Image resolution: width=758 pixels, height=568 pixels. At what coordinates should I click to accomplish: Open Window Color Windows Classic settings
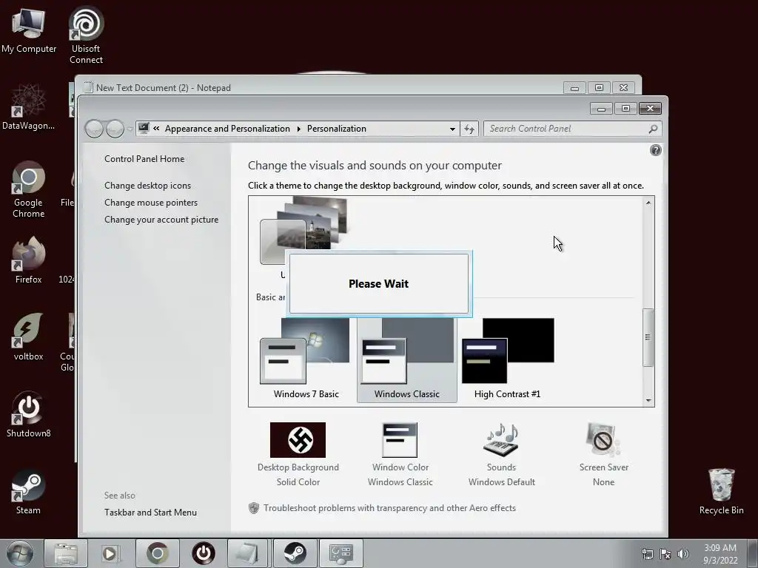(x=400, y=455)
